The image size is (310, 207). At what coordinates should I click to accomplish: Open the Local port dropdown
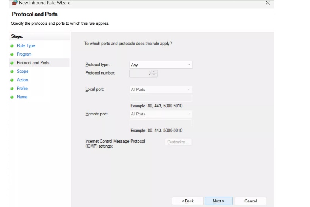coord(161,89)
